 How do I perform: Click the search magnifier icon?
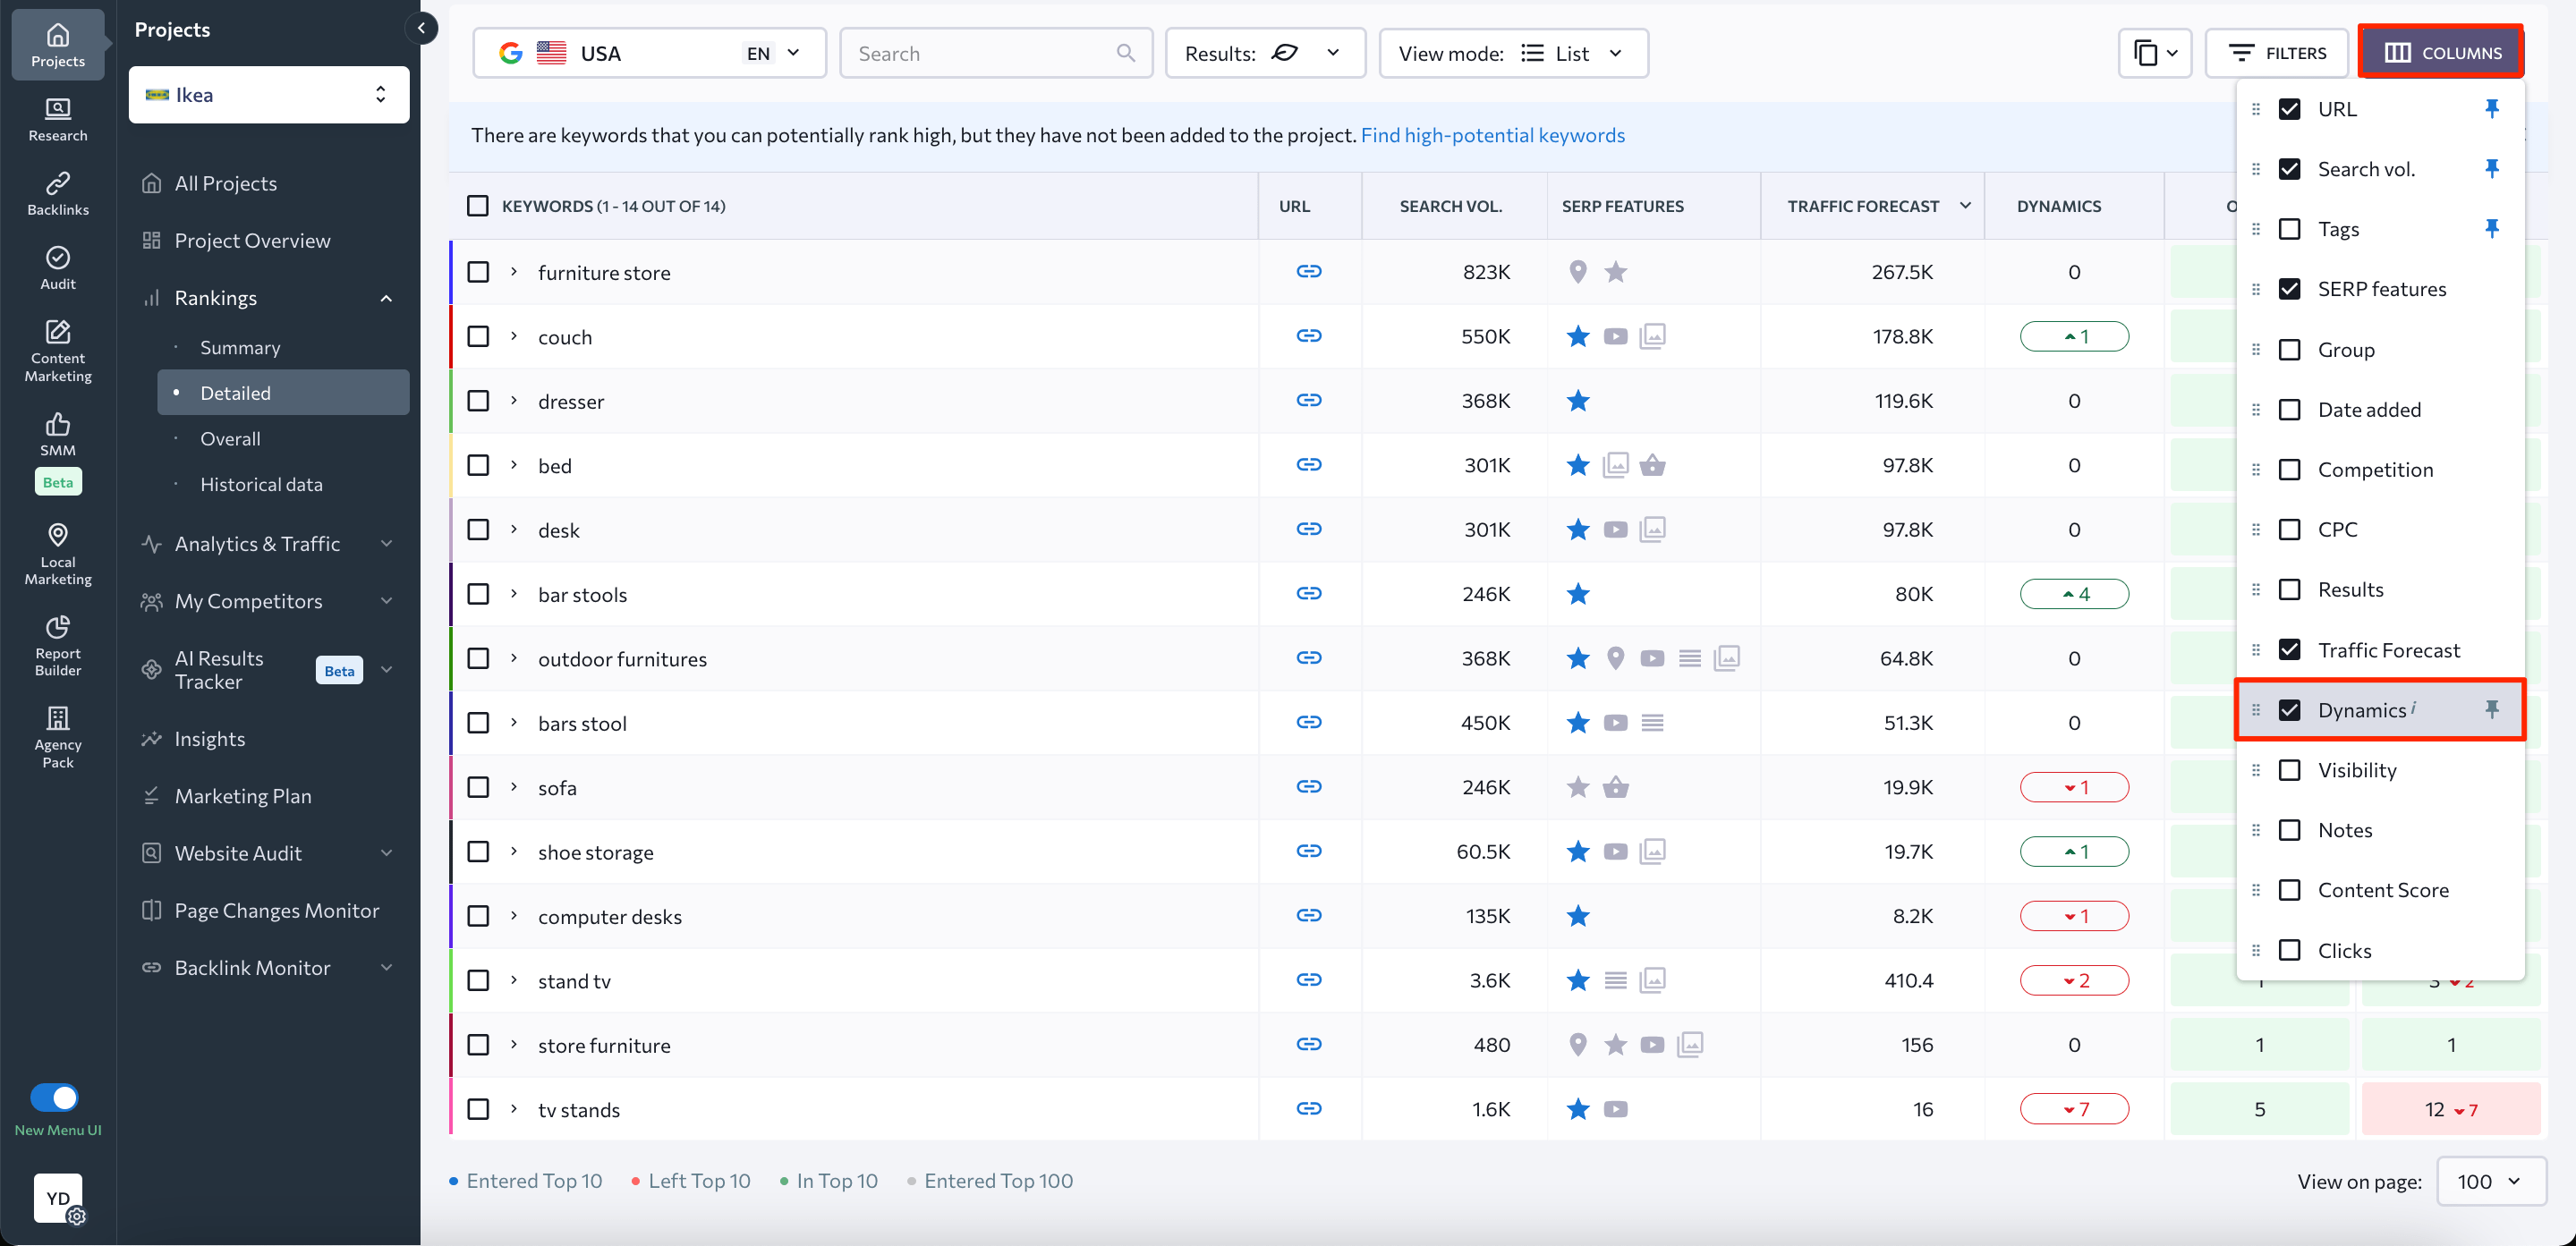1126,53
